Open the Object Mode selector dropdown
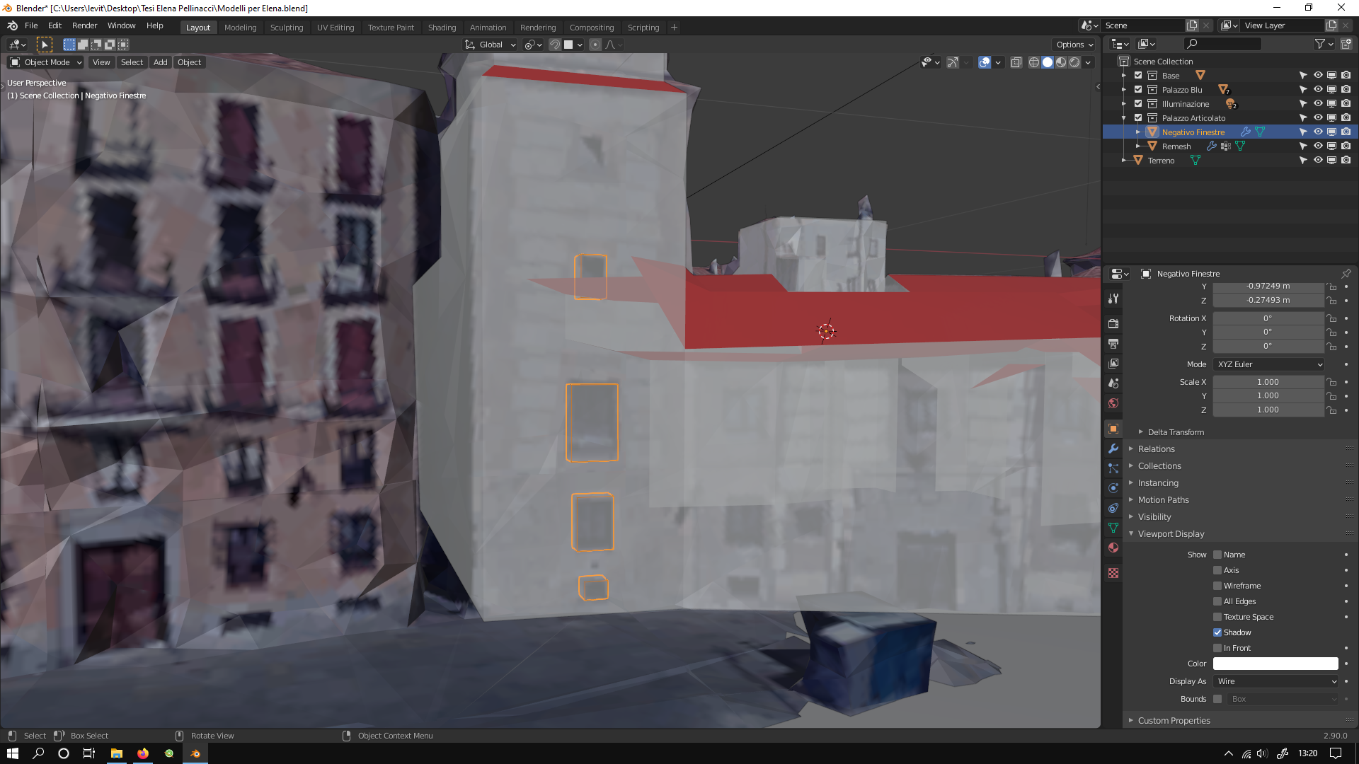 click(x=45, y=62)
